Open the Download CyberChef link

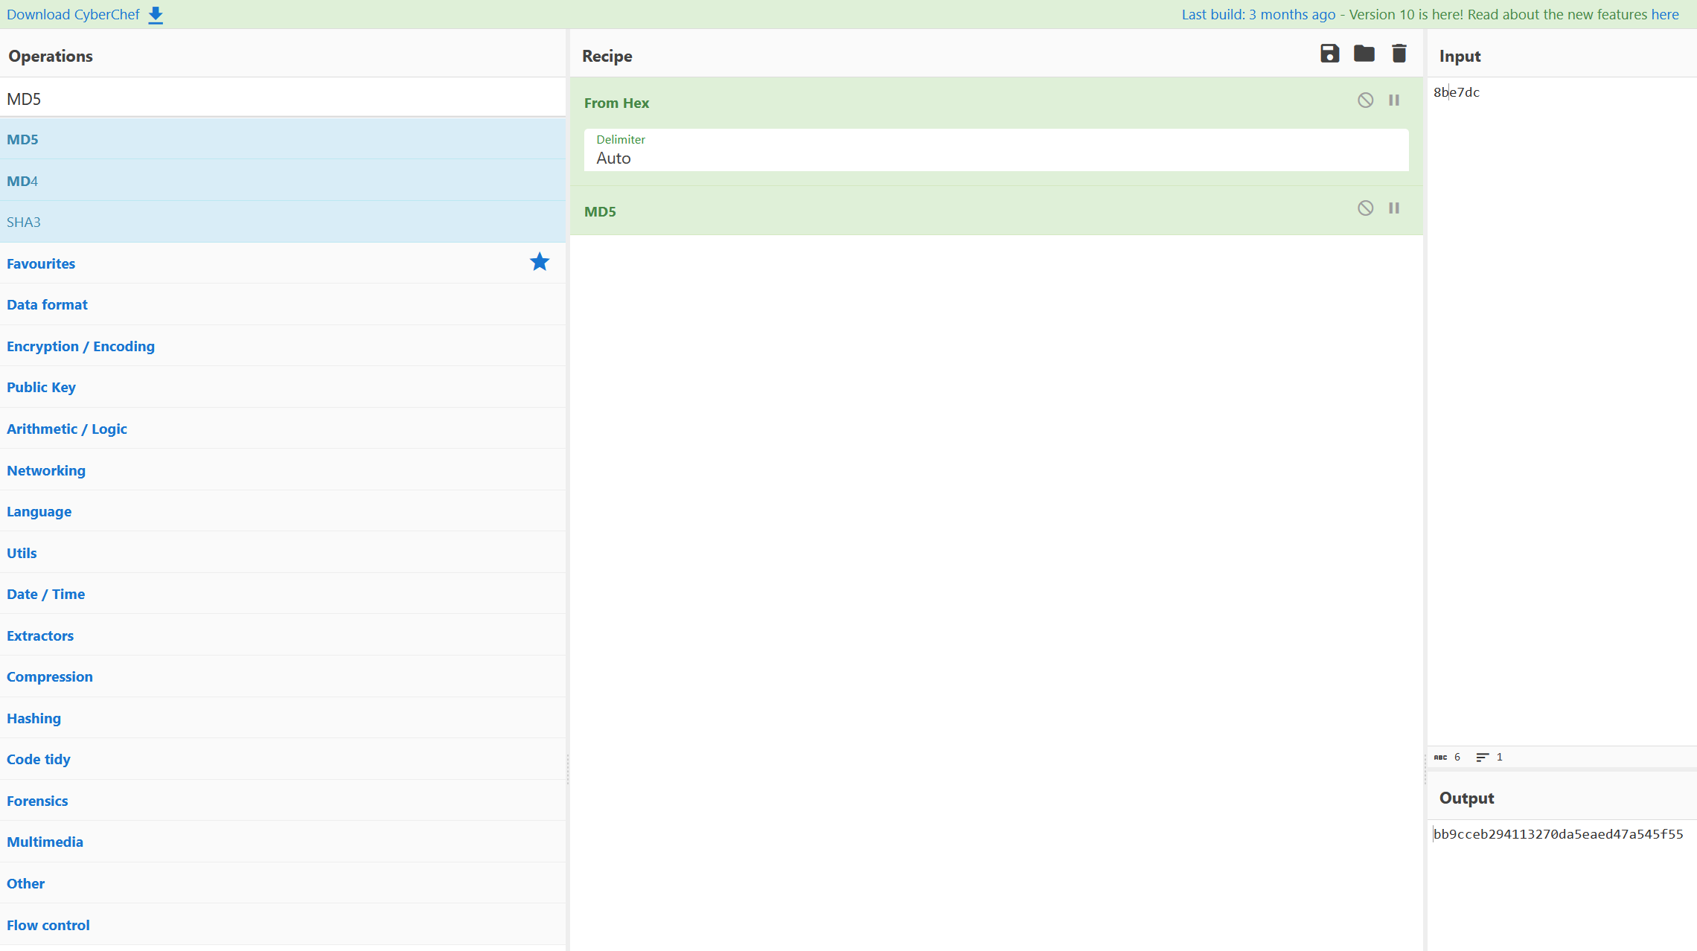73,15
